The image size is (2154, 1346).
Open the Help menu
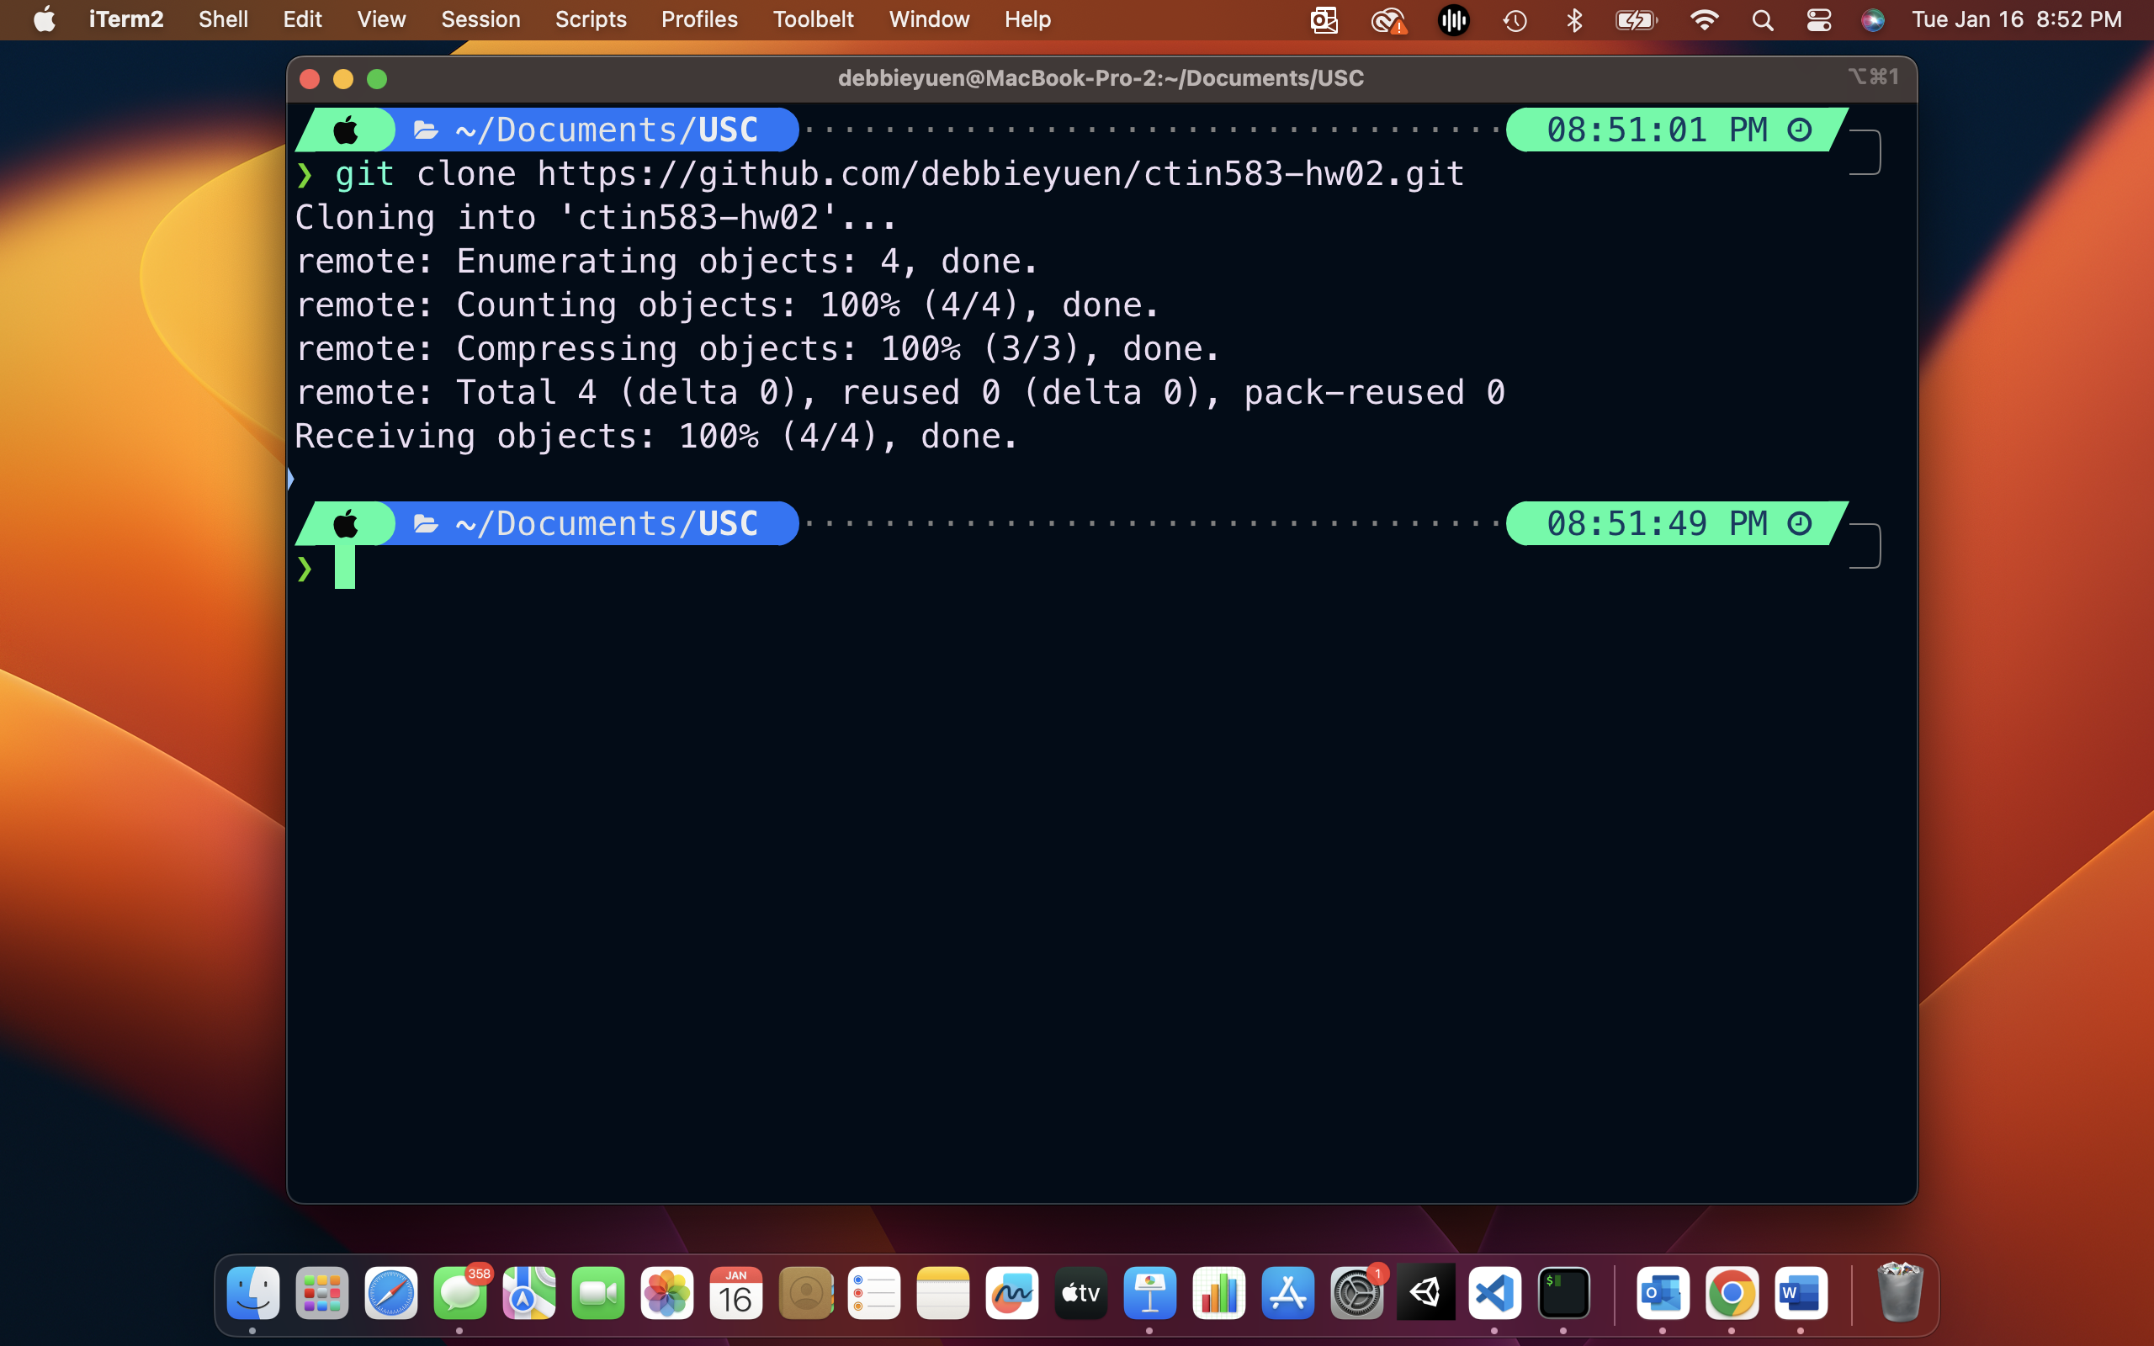1027,19
